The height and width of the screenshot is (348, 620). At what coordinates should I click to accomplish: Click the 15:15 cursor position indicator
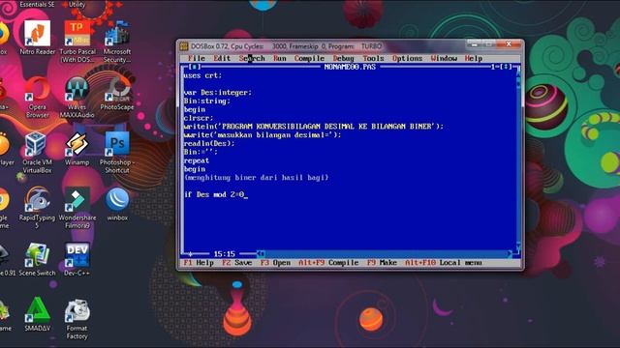point(224,253)
